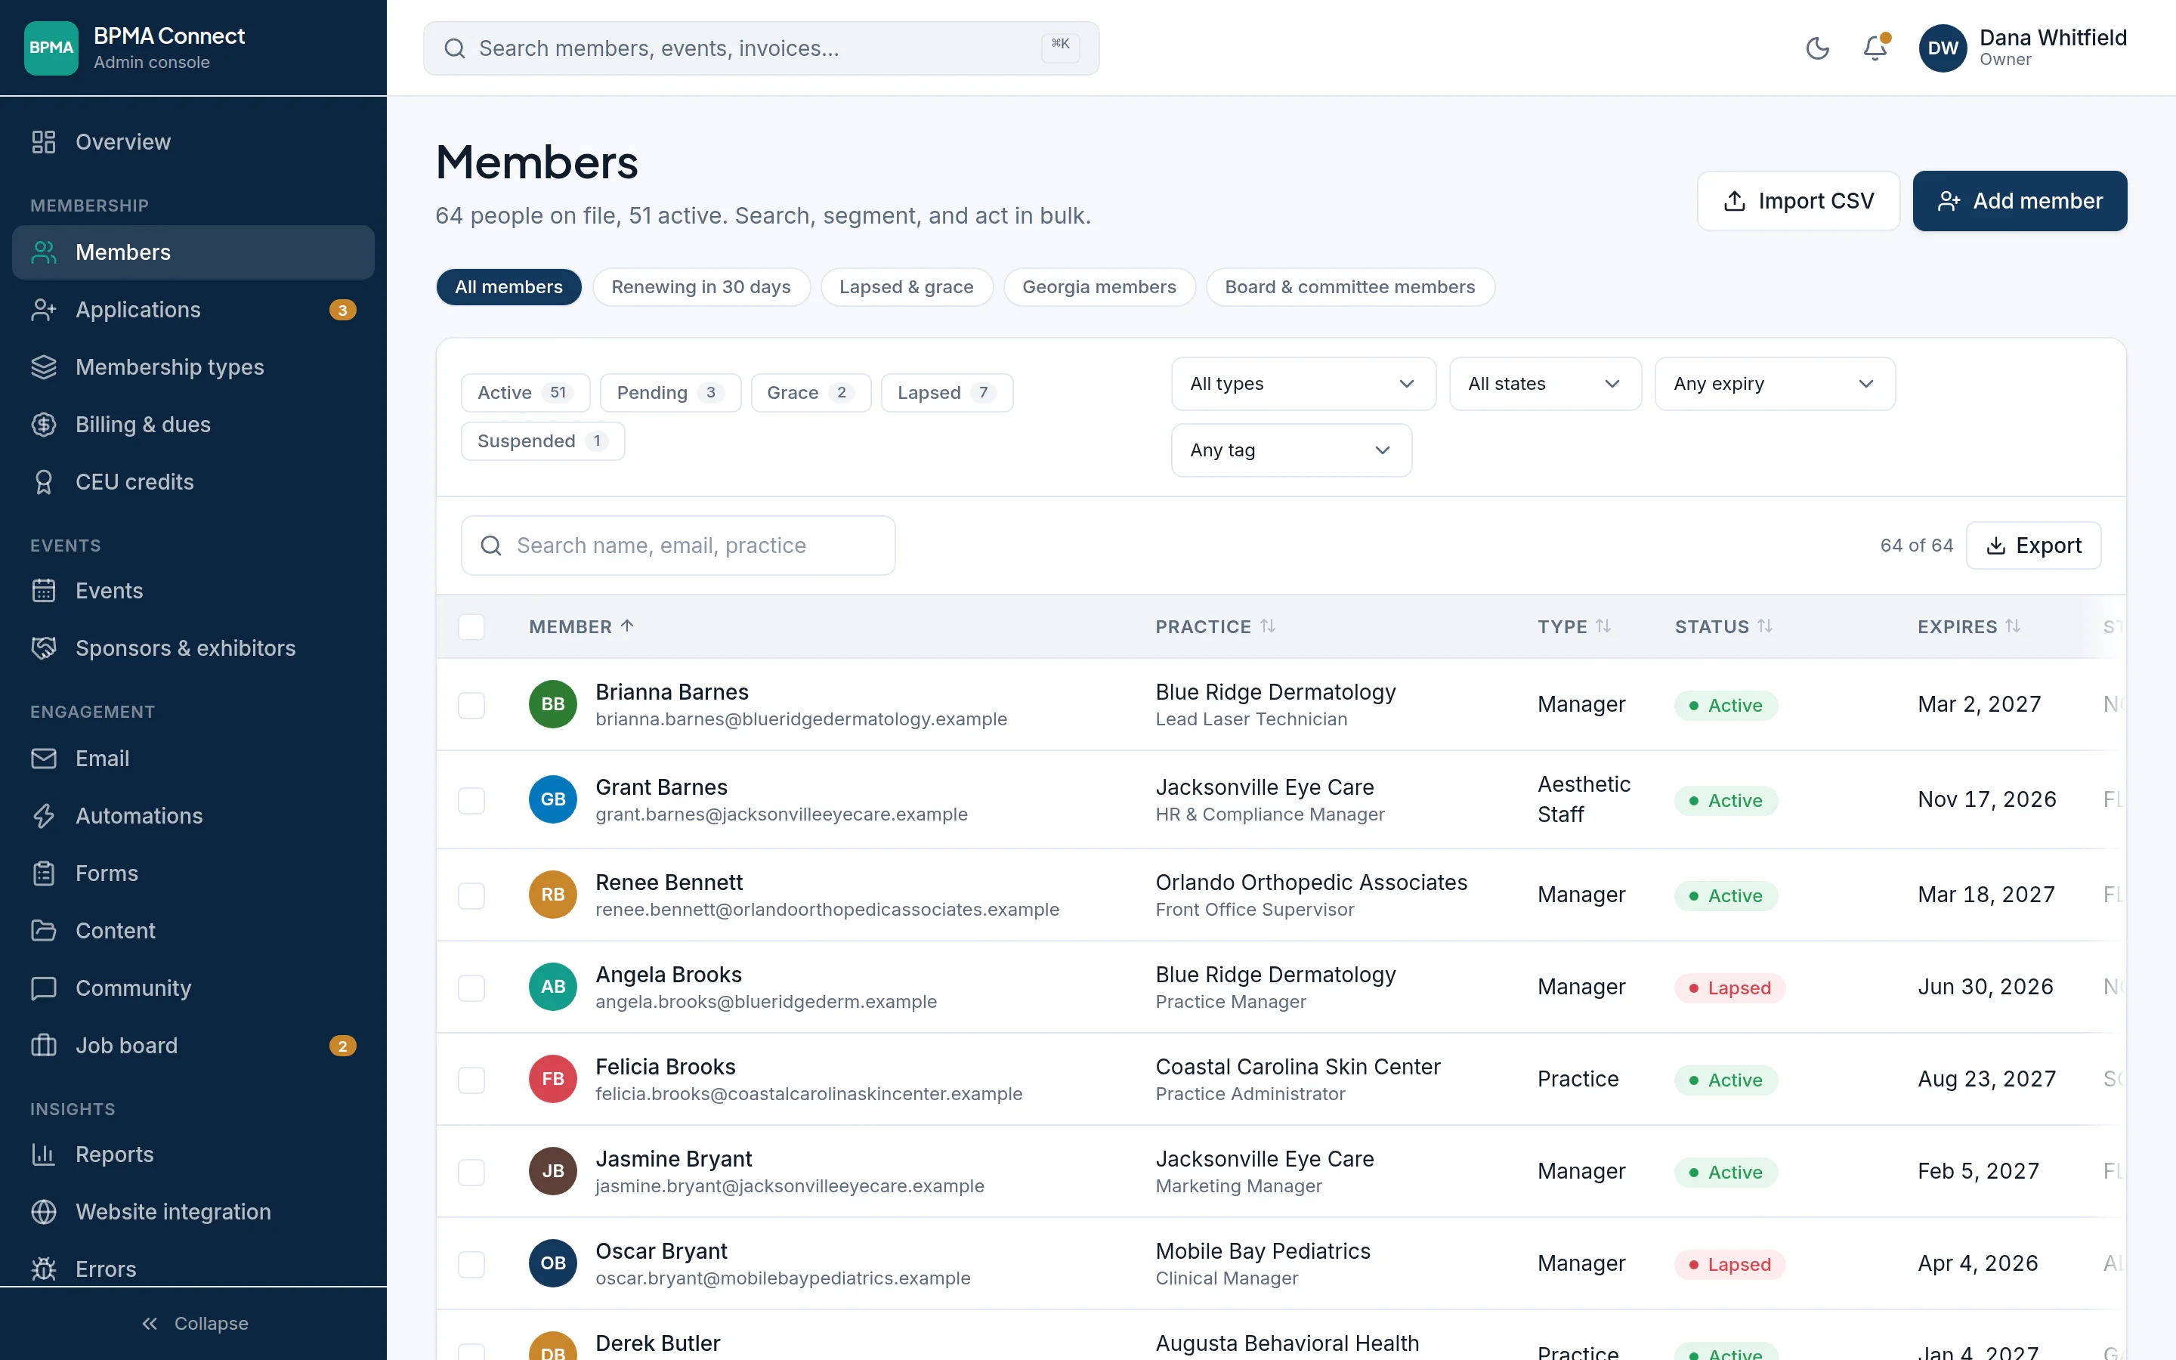Check Brianna Barnes row checkbox

[471, 704]
